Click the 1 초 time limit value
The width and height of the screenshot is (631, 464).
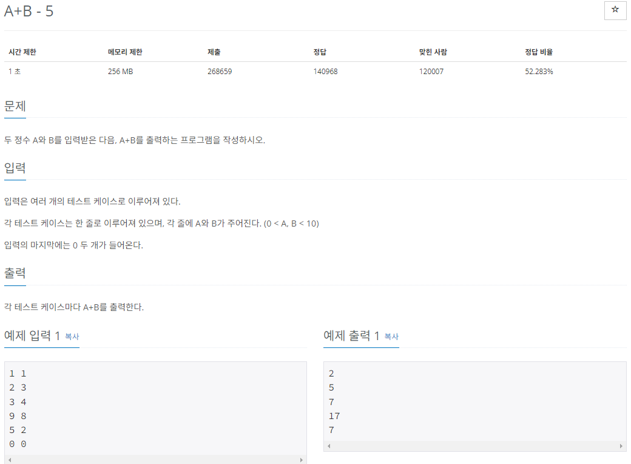15,71
